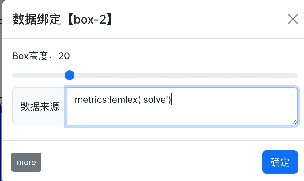Screen dimensions: 304x181
Task: Click the textarea resize grip icon
Action: click(x=294, y=122)
